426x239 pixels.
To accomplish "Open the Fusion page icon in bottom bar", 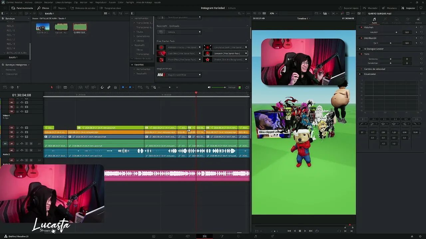I will click(222, 236).
